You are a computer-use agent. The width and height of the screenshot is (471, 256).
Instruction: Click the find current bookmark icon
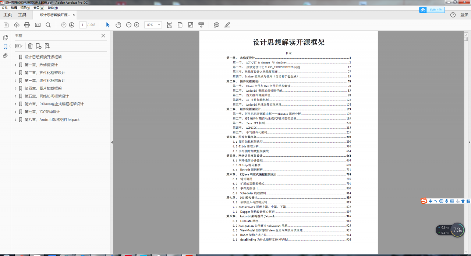pyautogui.click(x=47, y=46)
